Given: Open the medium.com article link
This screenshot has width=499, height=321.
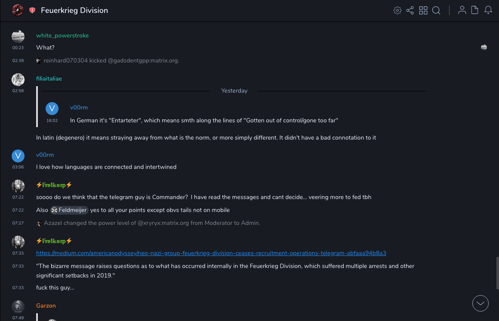Looking at the screenshot, I should tap(211, 253).
